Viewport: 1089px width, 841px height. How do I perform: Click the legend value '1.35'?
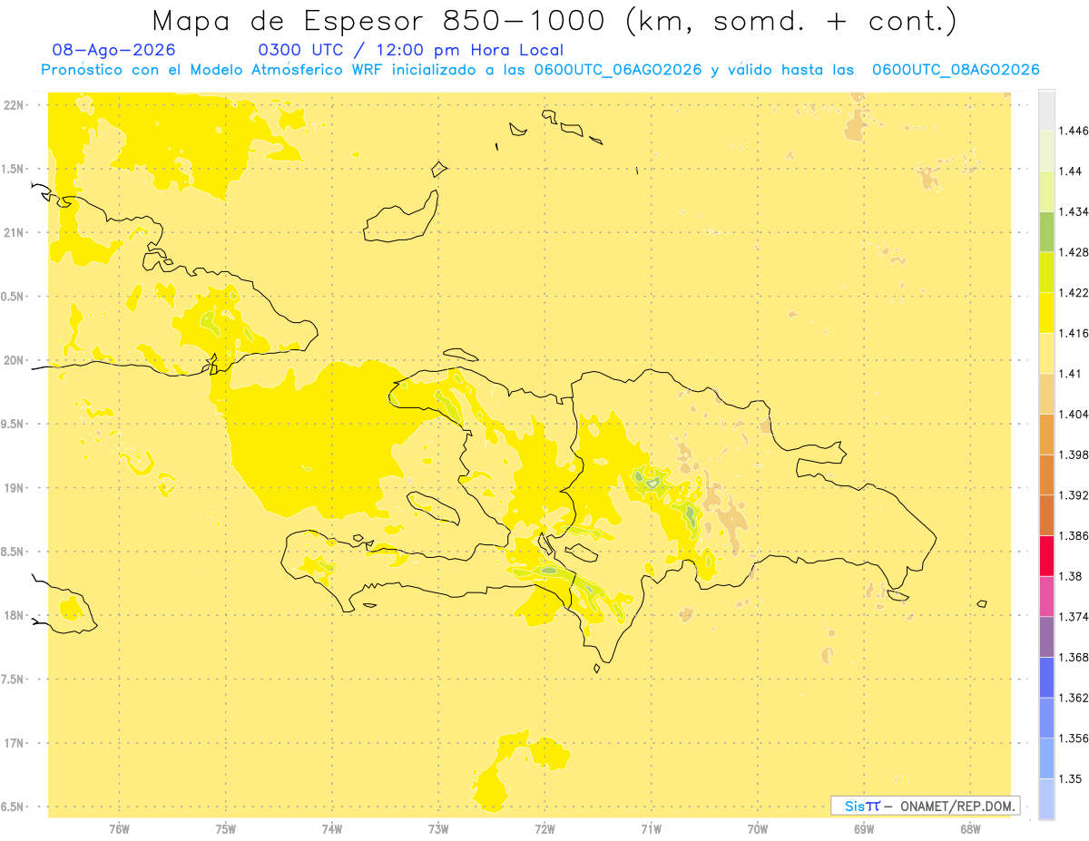coord(1070,779)
